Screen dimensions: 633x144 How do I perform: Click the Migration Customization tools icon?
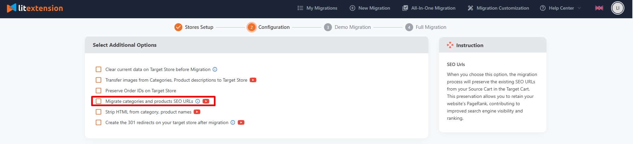tap(470, 8)
